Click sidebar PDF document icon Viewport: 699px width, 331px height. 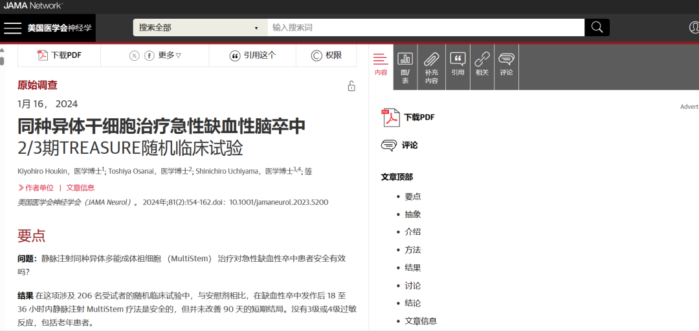pos(390,118)
